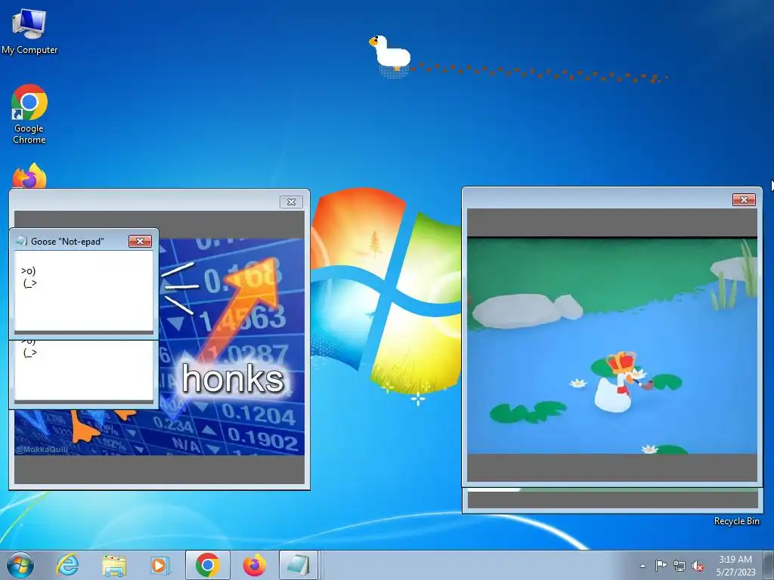Open the network tray icon

[x=680, y=566]
